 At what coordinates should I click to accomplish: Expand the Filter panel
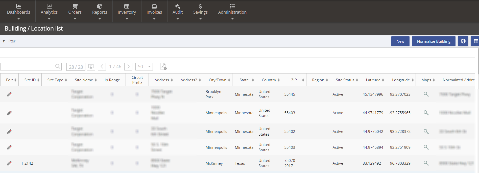9,41
